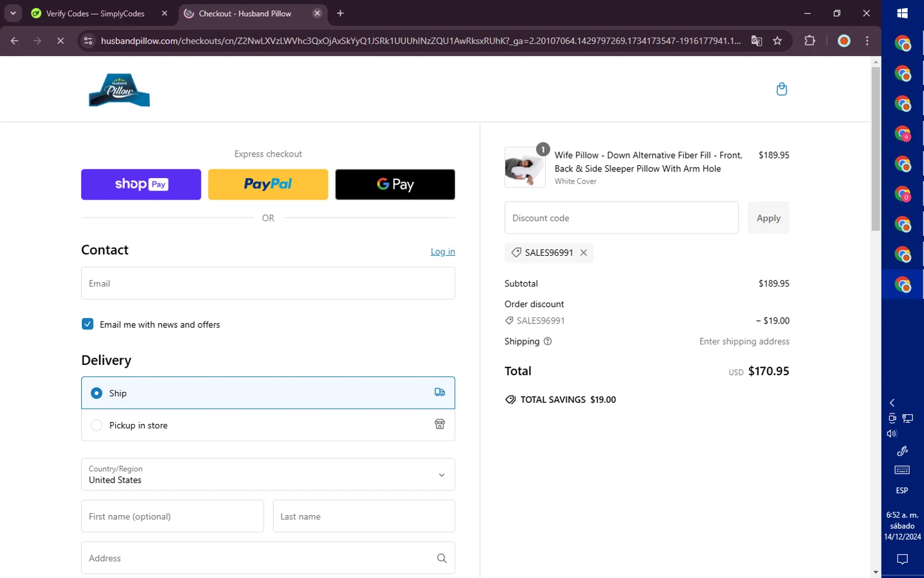Click the shipping info question mark icon
Viewport: 924px width, 578px height.
(x=548, y=341)
